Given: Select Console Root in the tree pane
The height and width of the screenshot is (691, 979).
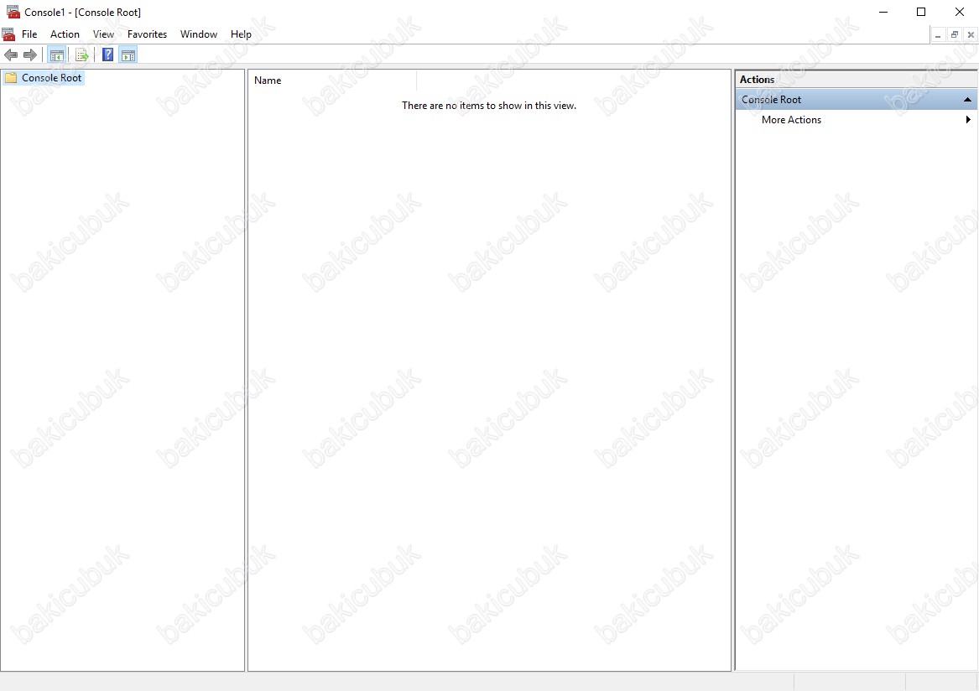Looking at the screenshot, I should 52,78.
